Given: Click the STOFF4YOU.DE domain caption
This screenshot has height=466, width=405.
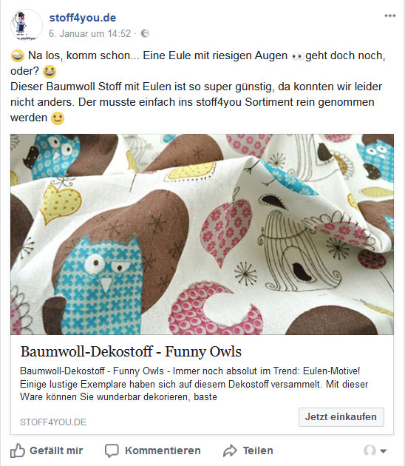Looking at the screenshot, I should point(53,422).
